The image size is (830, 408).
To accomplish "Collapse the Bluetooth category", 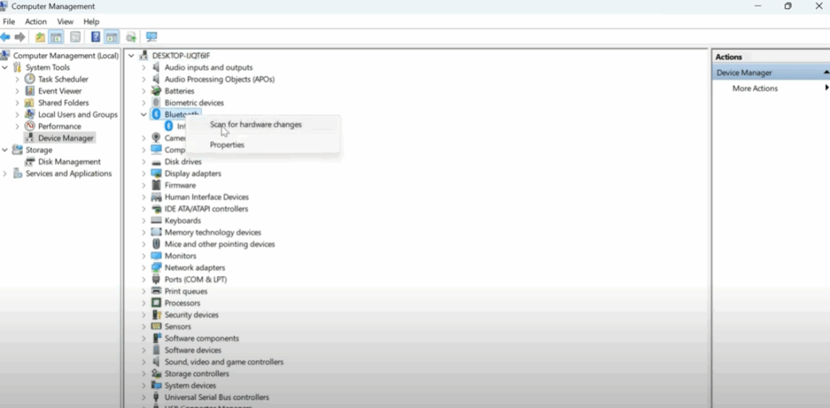I will [143, 114].
